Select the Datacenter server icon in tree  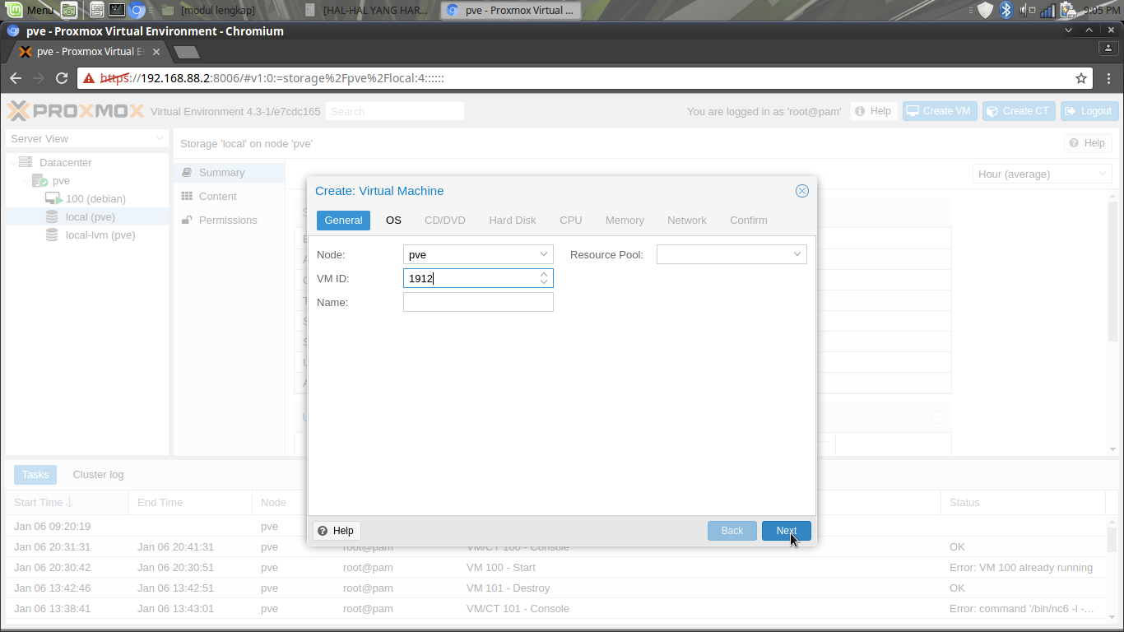pos(26,162)
